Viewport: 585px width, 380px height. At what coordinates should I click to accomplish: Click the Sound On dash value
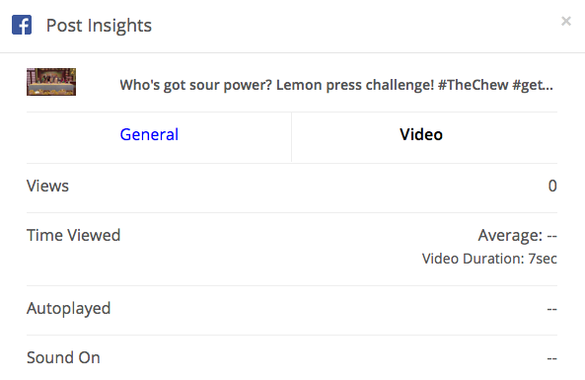[552, 358]
